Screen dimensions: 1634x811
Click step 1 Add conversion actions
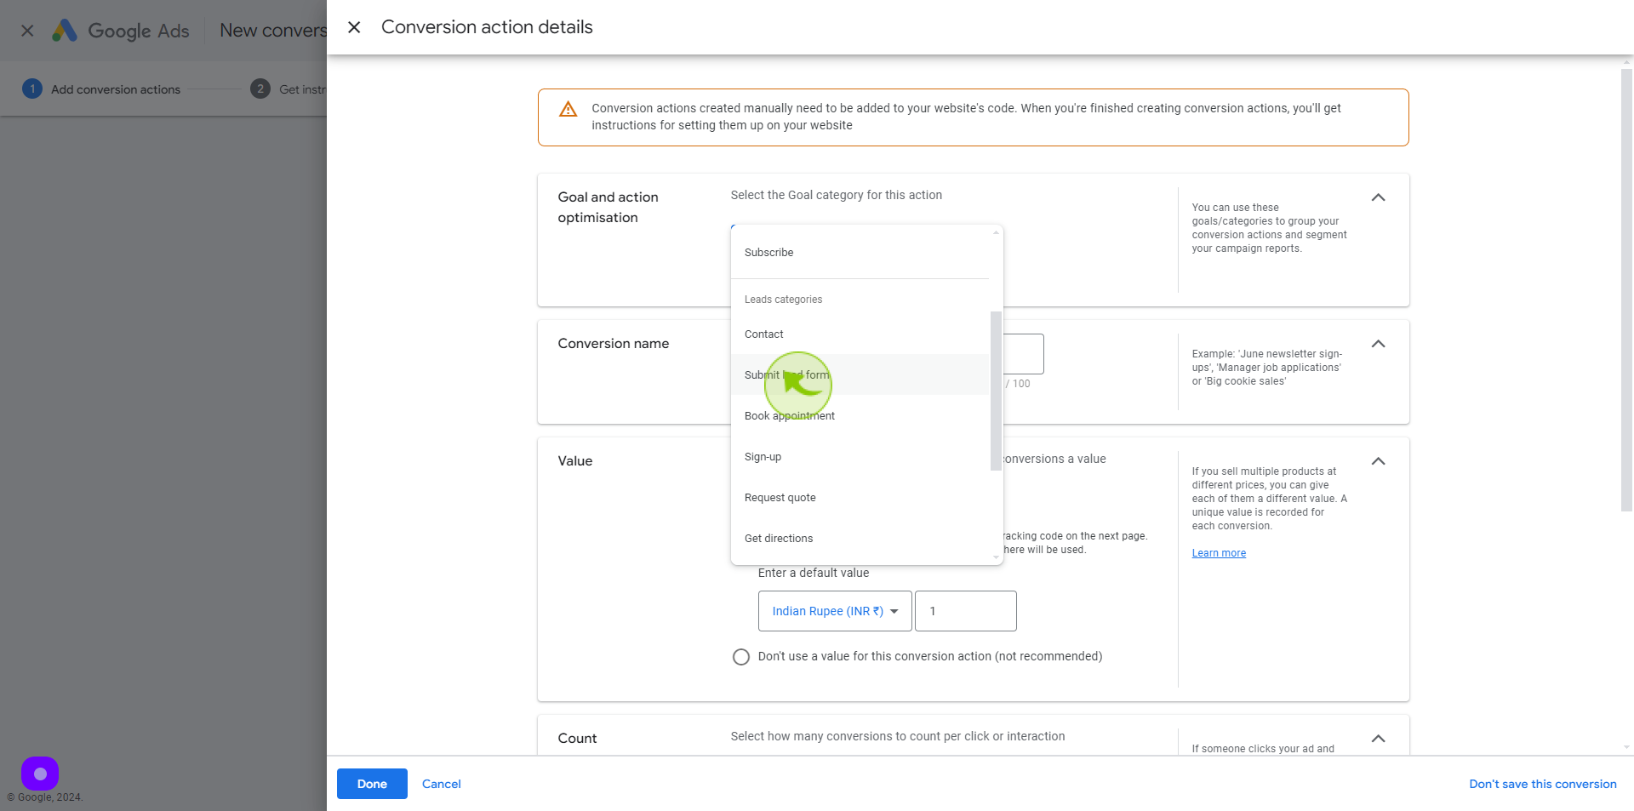coord(101,89)
